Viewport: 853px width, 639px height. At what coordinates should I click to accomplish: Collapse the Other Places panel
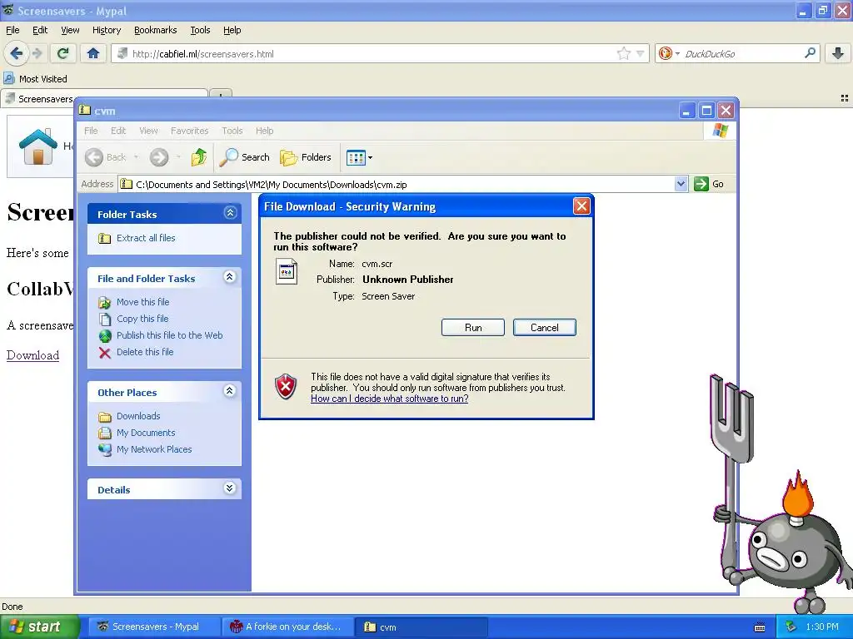tap(230, 391)
